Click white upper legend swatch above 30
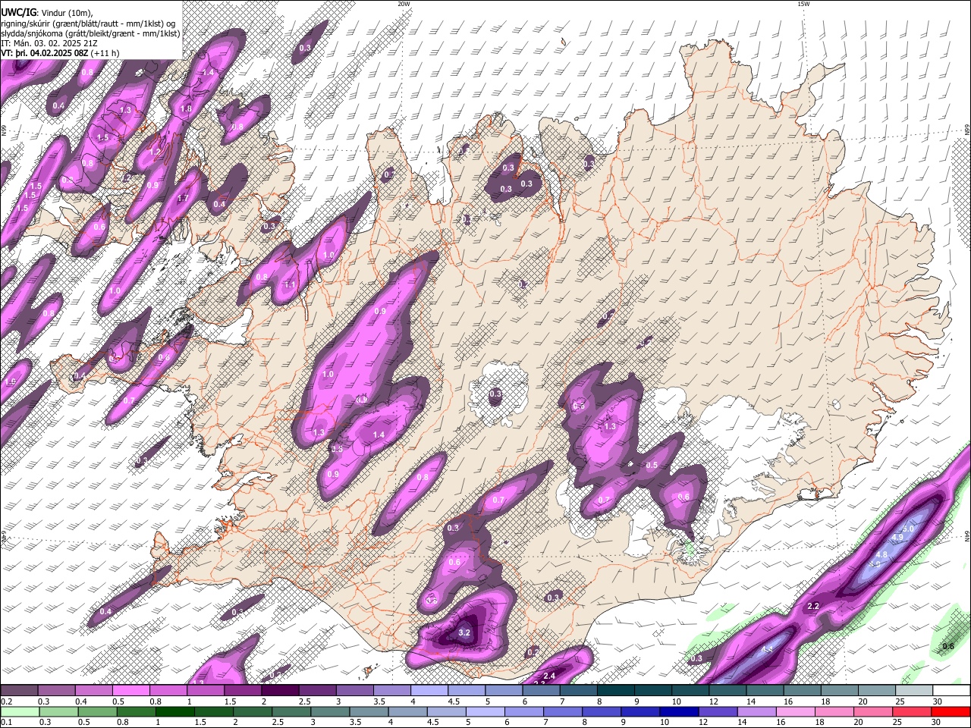 tap(951, 691)
